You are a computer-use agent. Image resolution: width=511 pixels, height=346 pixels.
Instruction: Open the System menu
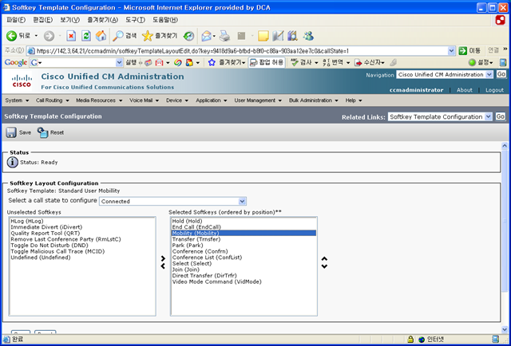(x=17, y=100)
